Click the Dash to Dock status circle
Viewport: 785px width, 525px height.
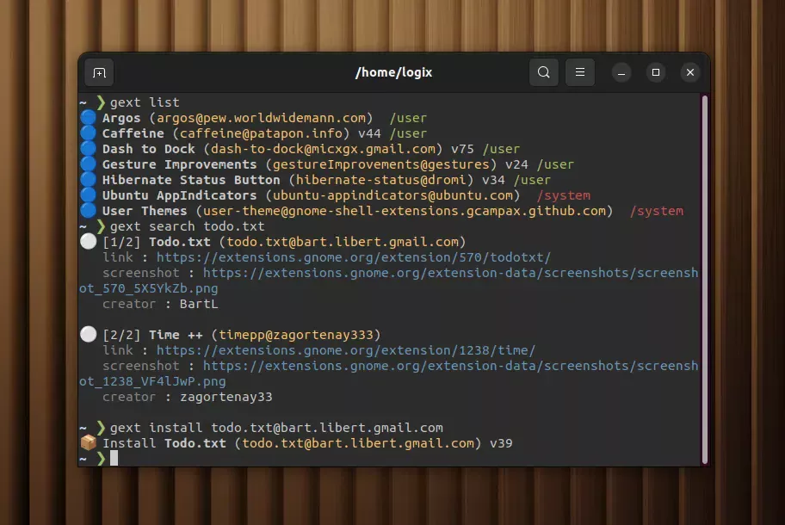point(88,149)
